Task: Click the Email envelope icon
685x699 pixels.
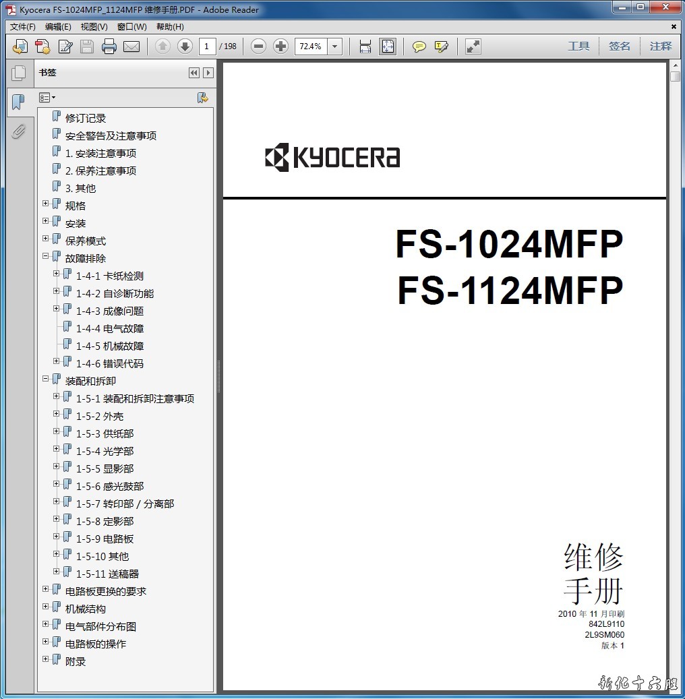Action: point(131,47)
